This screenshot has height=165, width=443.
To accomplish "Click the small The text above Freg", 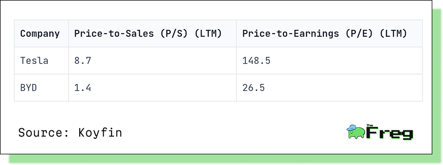I will pyautogui.click(x=370, y=126).
